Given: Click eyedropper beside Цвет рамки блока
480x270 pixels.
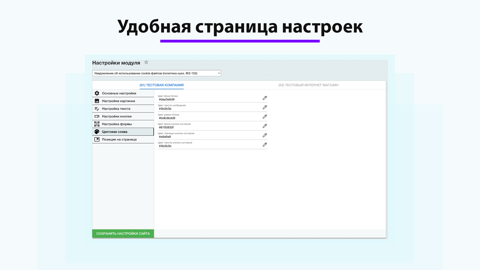Looking at the screenshot, I should (264, 116).
